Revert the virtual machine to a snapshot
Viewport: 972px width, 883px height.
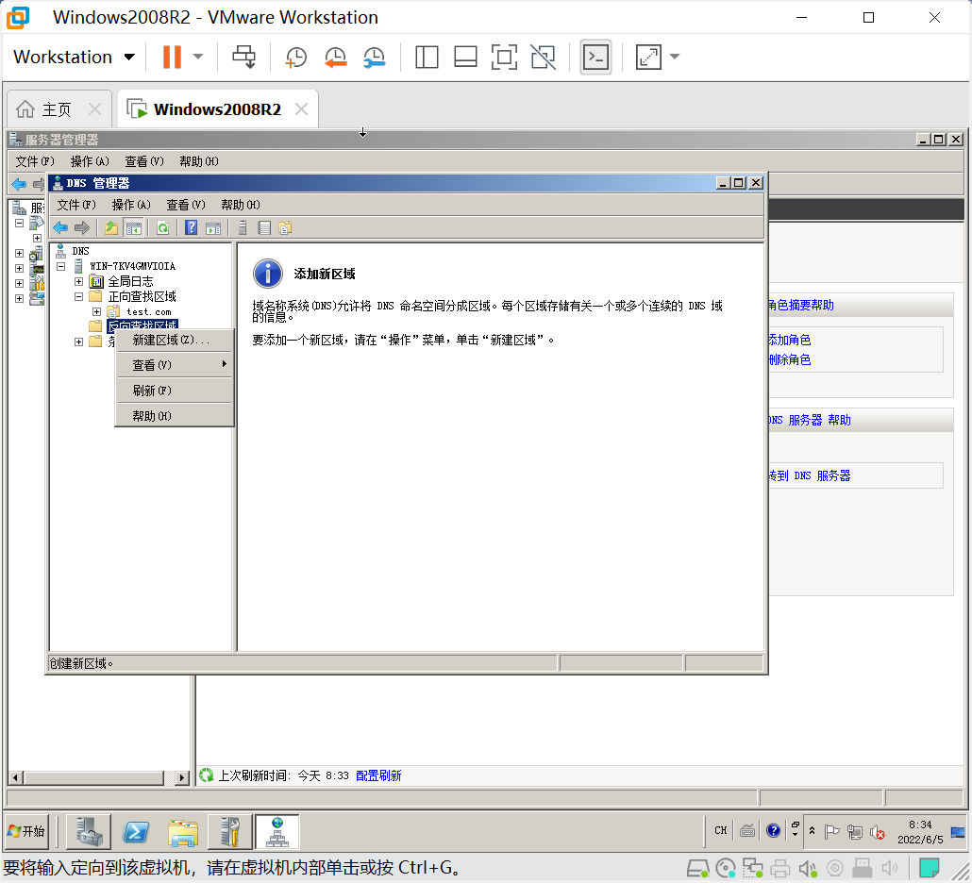pos(335,57)
